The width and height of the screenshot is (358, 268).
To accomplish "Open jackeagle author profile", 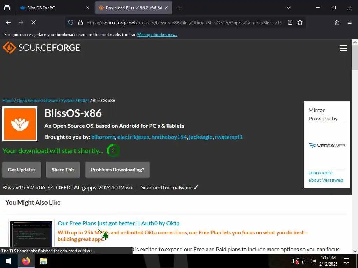I will pyautogui.click(x=201, y=137).
